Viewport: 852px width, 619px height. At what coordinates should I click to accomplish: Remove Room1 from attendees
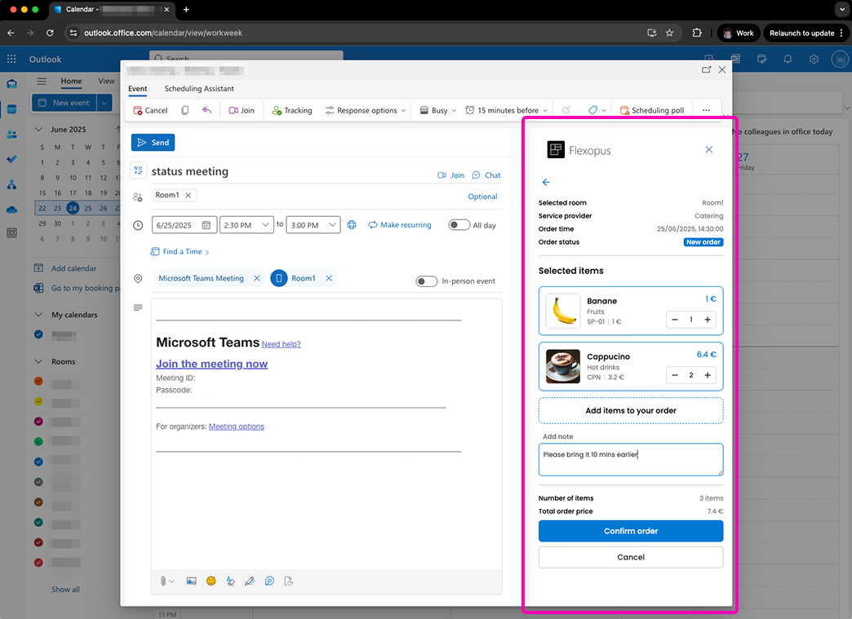188,195
